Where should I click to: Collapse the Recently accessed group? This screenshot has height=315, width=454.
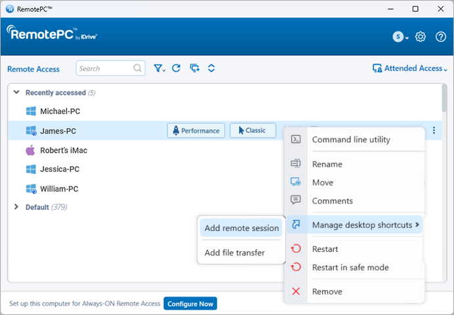[17, 93]
